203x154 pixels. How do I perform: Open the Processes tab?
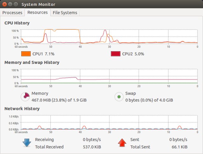[x=13, y=13]
